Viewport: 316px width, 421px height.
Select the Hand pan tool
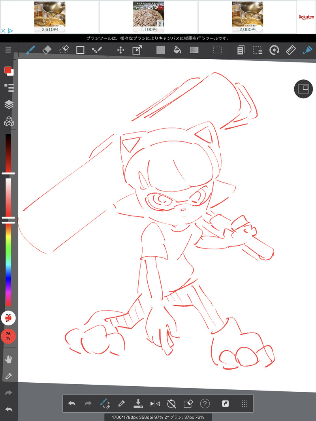(9, 359)
